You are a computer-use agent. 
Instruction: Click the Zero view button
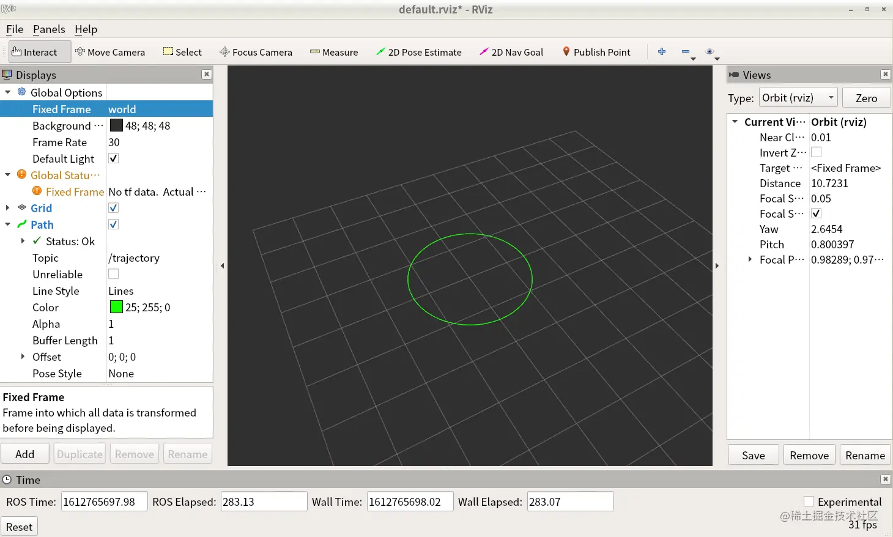866,98
